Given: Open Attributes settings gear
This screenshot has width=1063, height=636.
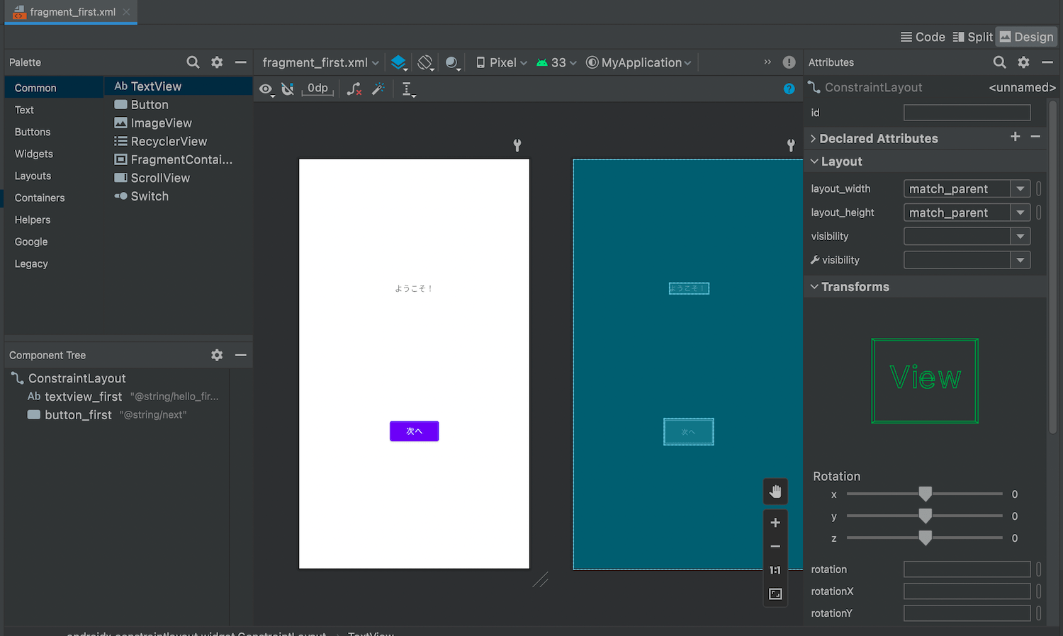Looking at the screenshot, I should click(x=1023, y=62).
